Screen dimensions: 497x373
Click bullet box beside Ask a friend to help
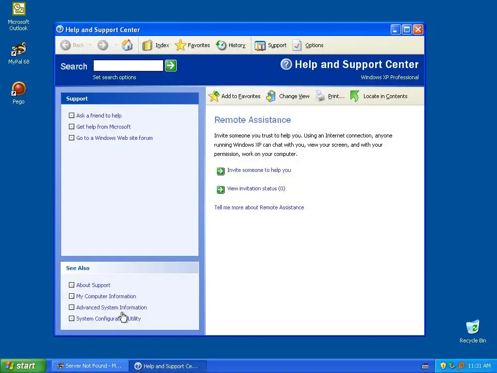(72, 116)
